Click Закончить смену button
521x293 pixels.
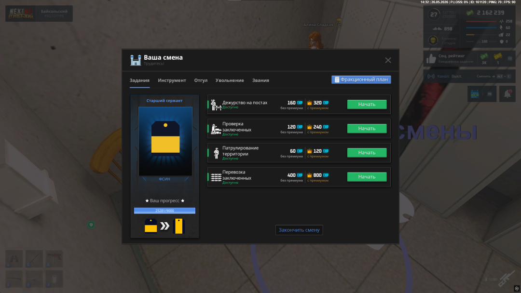[299, 230]
